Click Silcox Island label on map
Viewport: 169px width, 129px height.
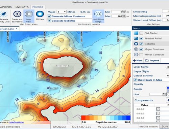63,66
